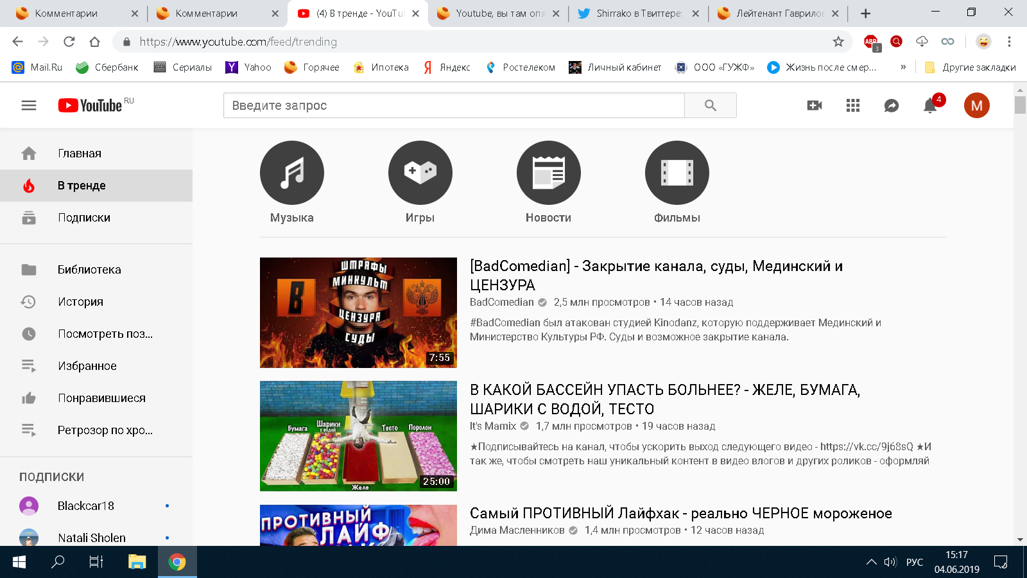Switch to the Shirrako Twitter tab
Image resolution: width=1027 pixels, height=578 pixels.
pyautogui.click(x=638, y=13)
